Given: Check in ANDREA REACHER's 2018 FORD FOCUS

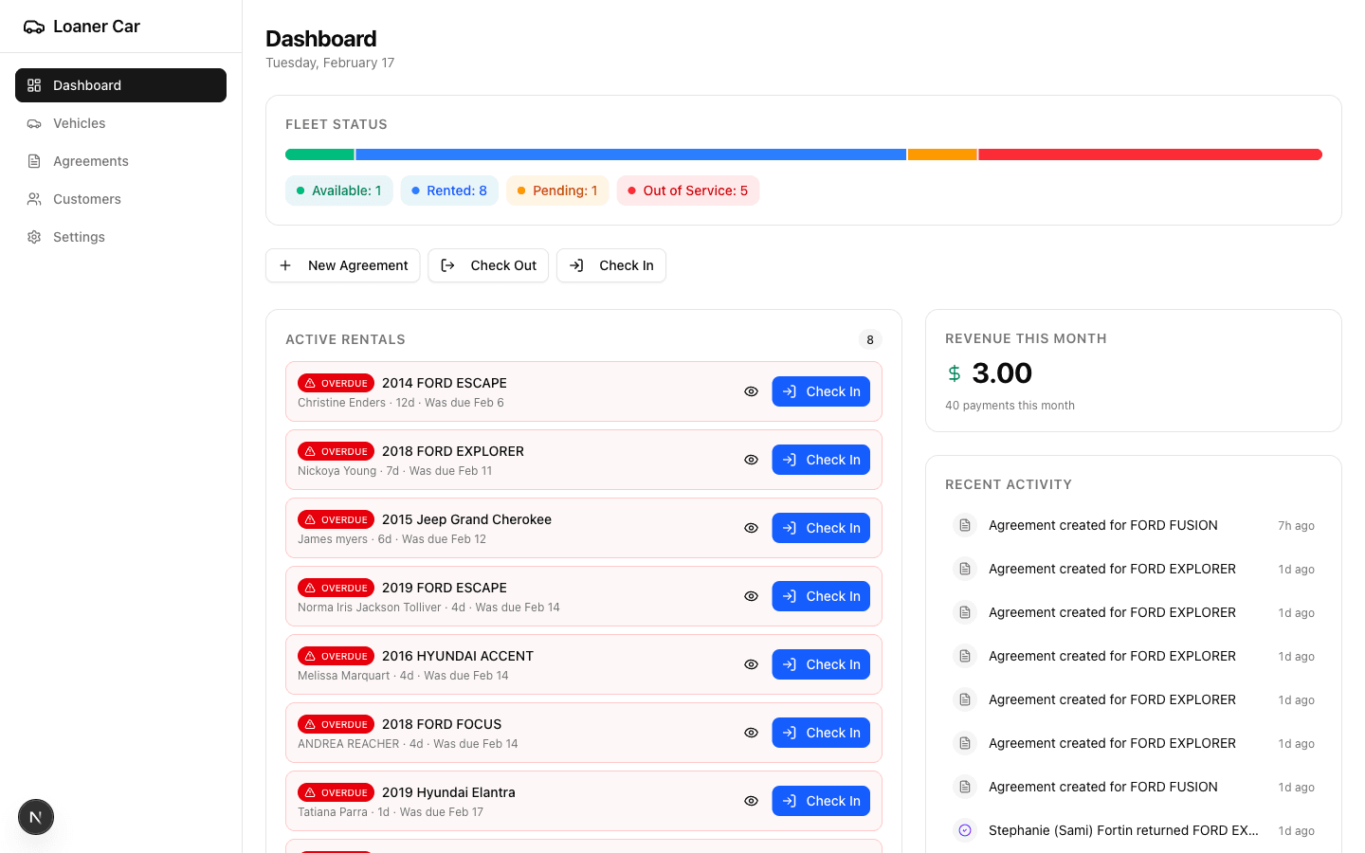Looking at the screenshot, I should point(821,733).
